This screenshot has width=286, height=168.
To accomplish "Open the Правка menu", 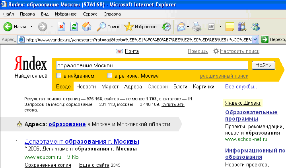I will pos(27,14).
